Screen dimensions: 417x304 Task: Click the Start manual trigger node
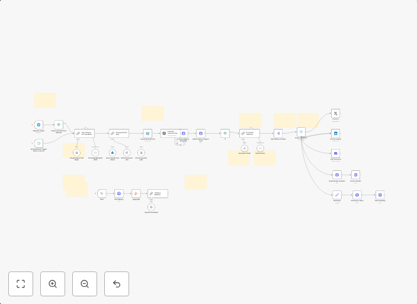point(102,193)
